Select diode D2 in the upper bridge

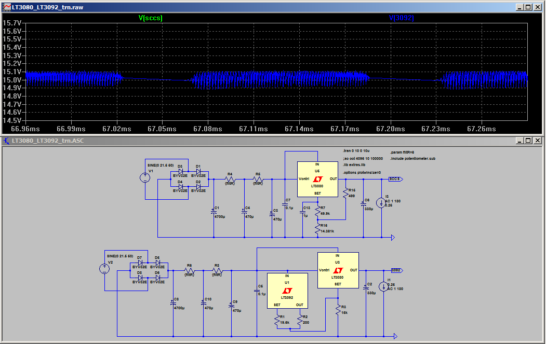click(x=198, y=187)
